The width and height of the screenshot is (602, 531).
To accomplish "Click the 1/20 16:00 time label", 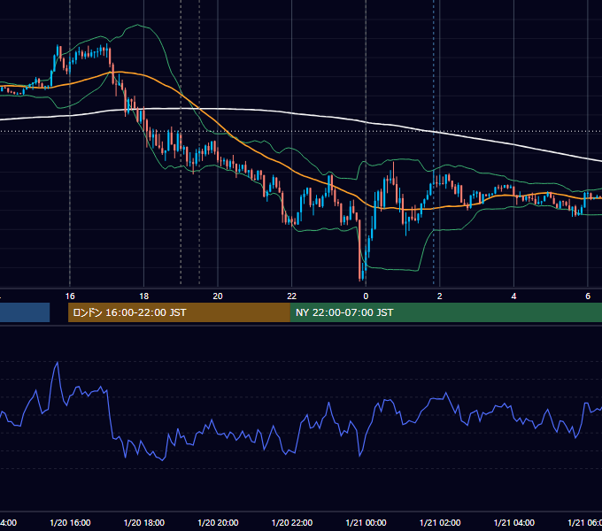I will point(70,522).
